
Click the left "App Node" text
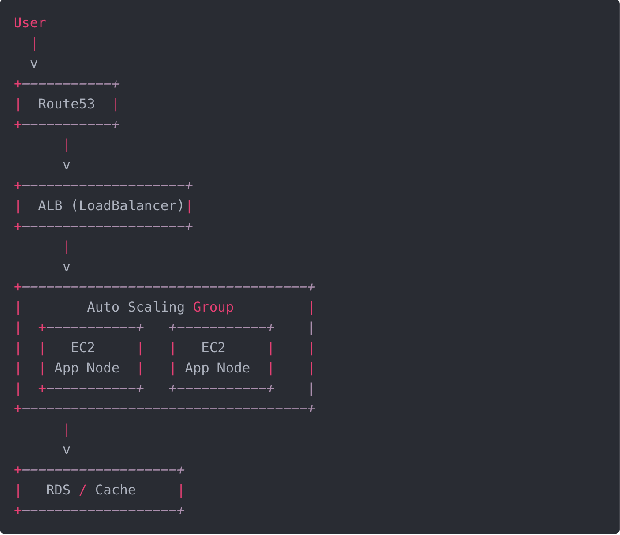[87, 368]
